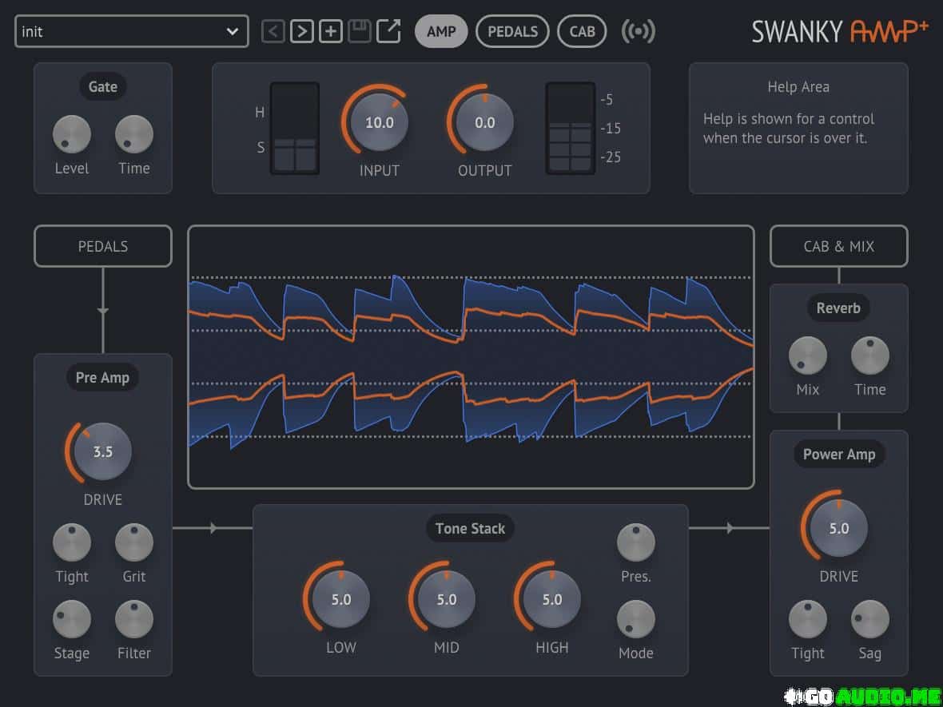Screen dimensions: 943x707
Task: Open the init preset dropdown
Action: pyautogui.click(x=132, y=31)
